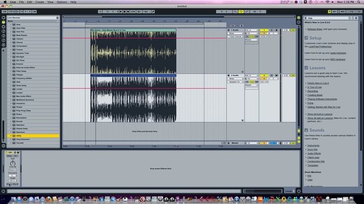Open the Plug-in Devices browser icon
Viewport: 364px width, 204px height.
[3, 27]
